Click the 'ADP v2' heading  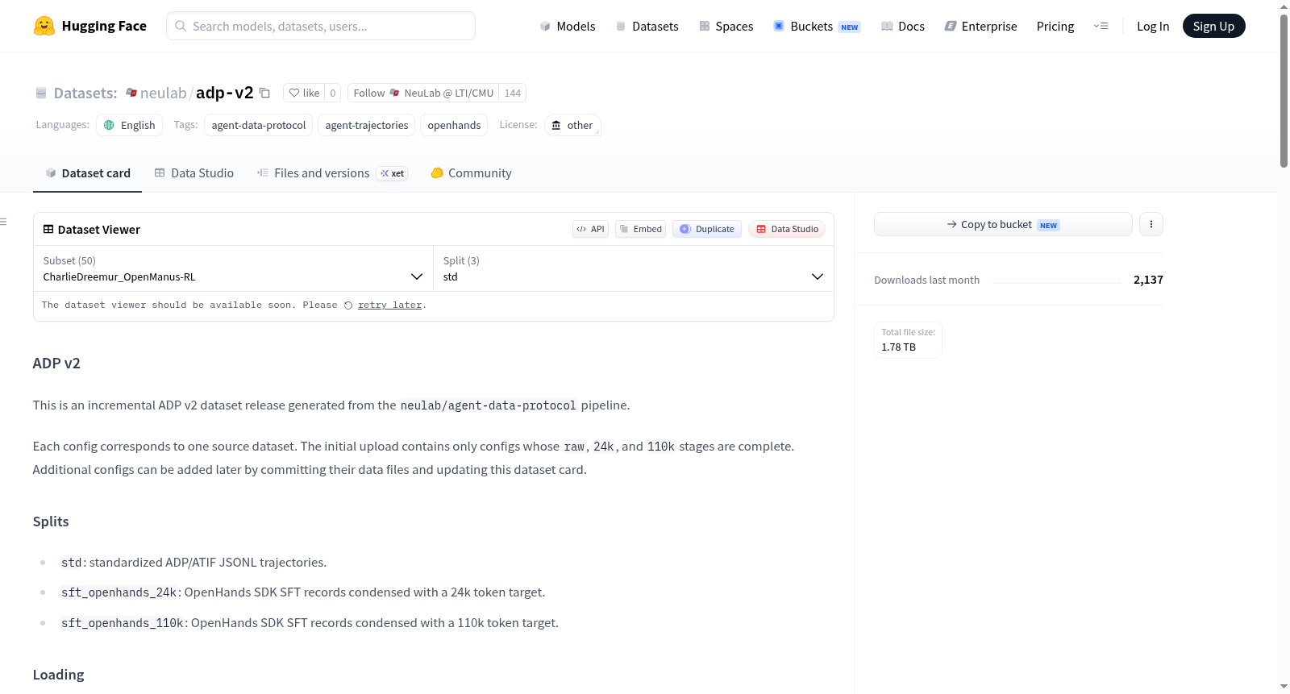tap(56, 364)
